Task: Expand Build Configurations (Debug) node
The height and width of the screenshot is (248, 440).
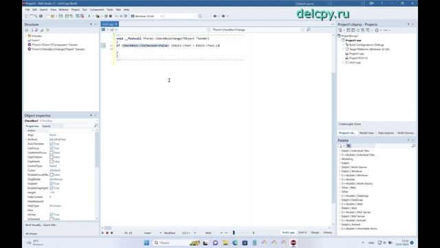Action: pyautogui.click(x=343, y=45)
